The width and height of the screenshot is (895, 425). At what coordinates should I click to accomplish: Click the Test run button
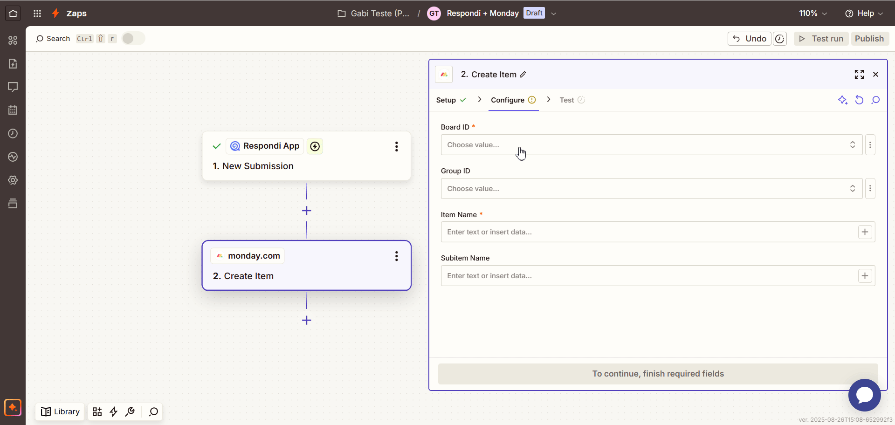[821, 39]
